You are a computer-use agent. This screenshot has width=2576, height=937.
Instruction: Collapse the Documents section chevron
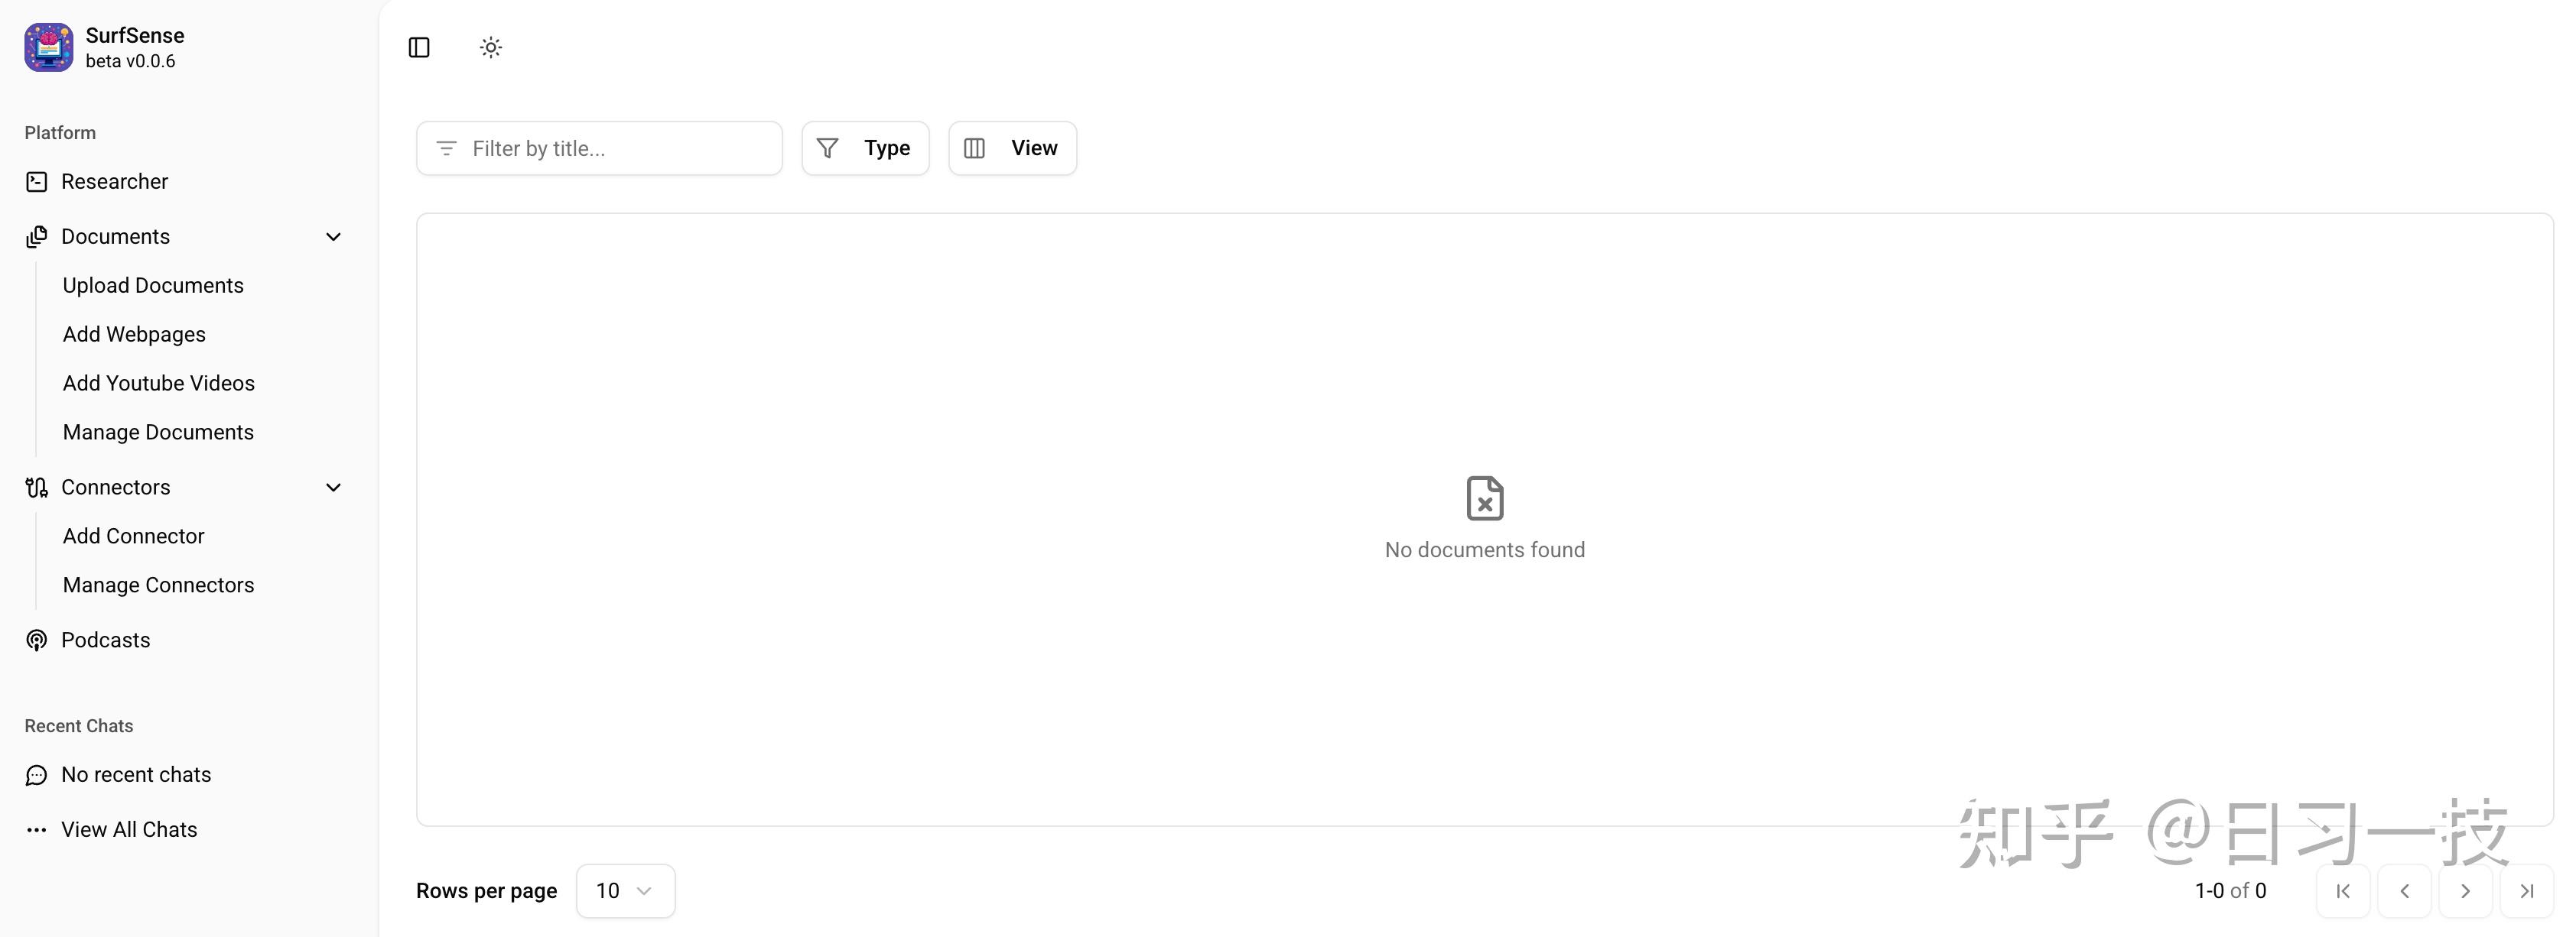coord(334,237)
